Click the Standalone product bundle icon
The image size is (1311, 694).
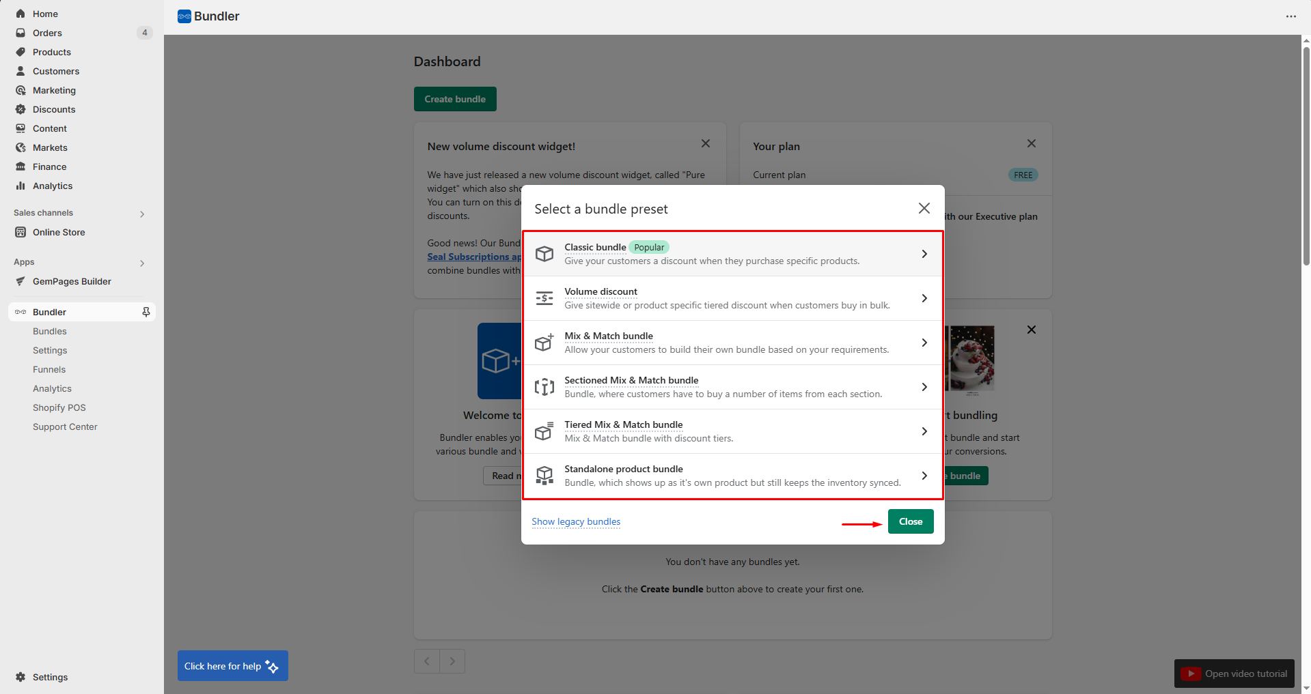pyautogui.click(x=544, y=476)
